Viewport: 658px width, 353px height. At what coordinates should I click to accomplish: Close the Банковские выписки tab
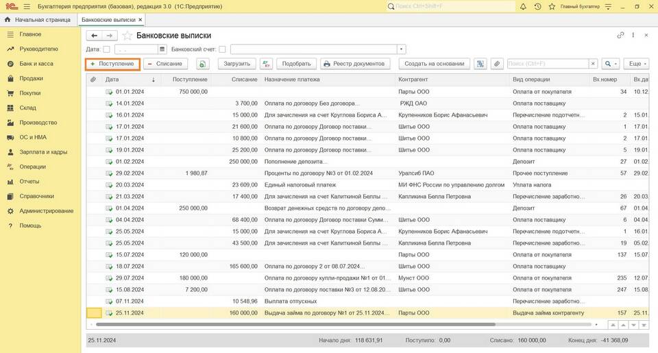140,20
